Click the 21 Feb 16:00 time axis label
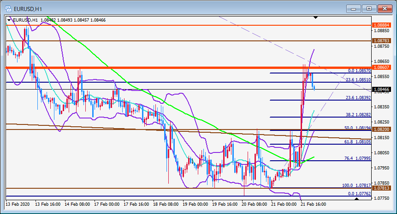 point(313,204)
